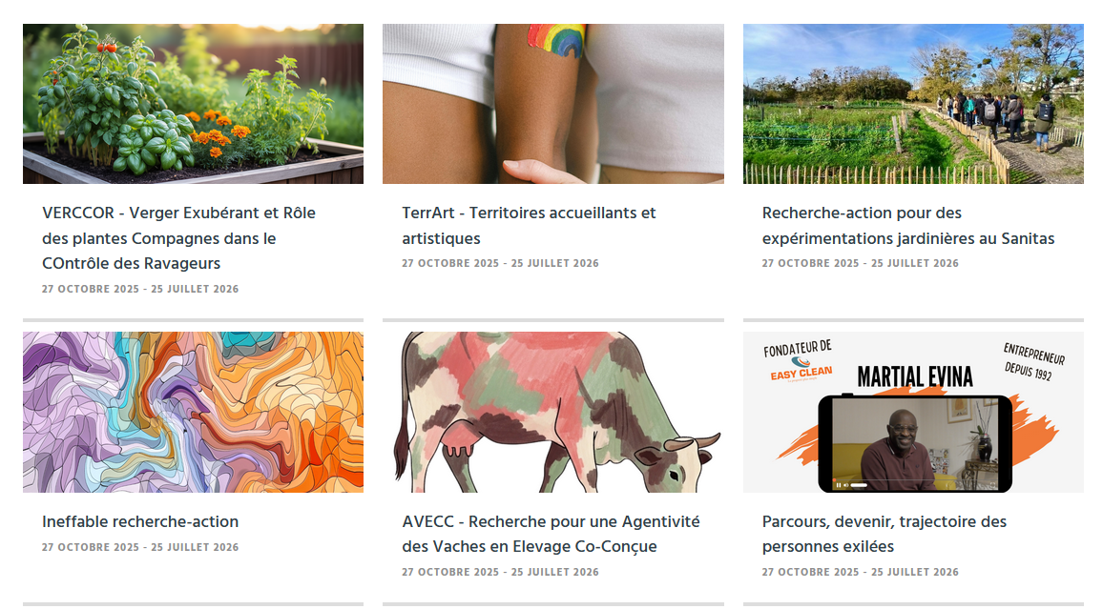Click the rainbow arm TerrArt image
The image size is (1103, 609).
[552, 104]
